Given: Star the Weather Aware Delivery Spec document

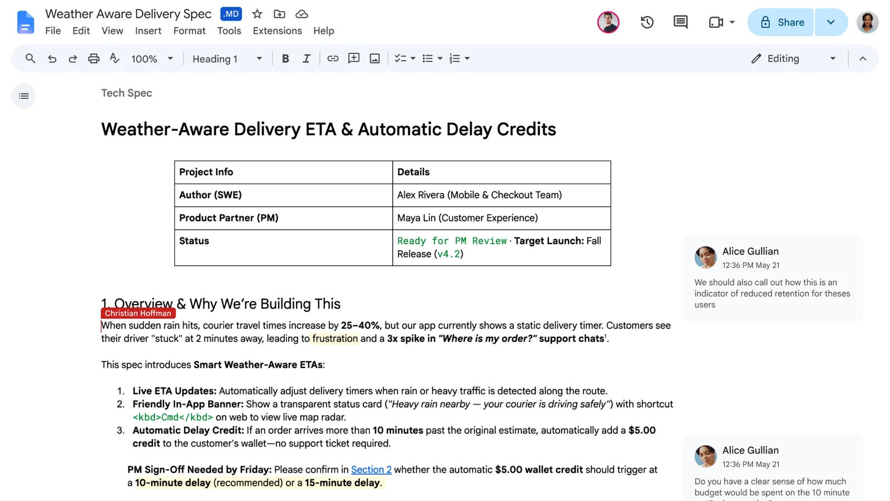Looking at the screenshot, I should click(x=257, y=14).
